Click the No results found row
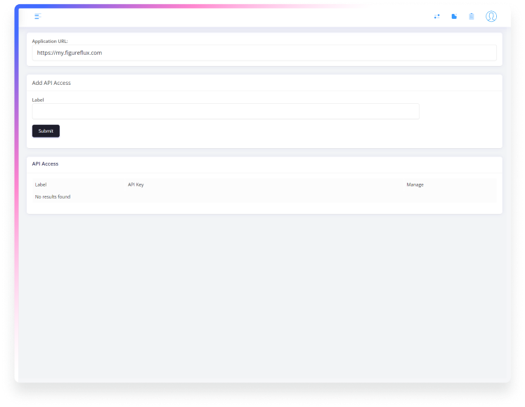The height and width of the screenshot is (407, 525). (53, 196)
